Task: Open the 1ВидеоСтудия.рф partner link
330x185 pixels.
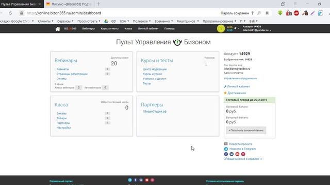Action: pos(155,112)
